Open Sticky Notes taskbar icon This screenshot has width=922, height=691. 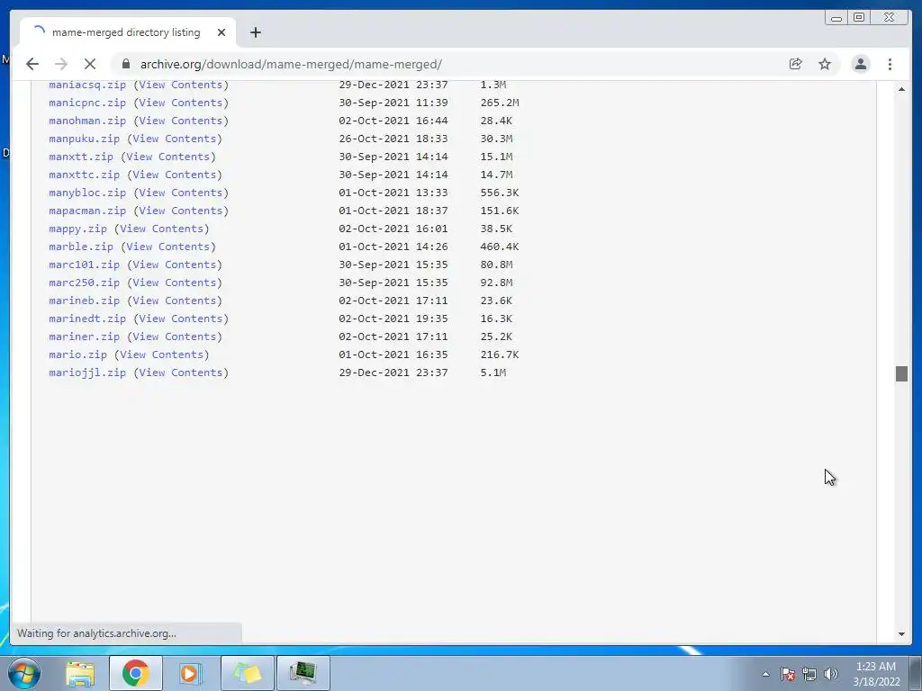[x=247, y=673]
